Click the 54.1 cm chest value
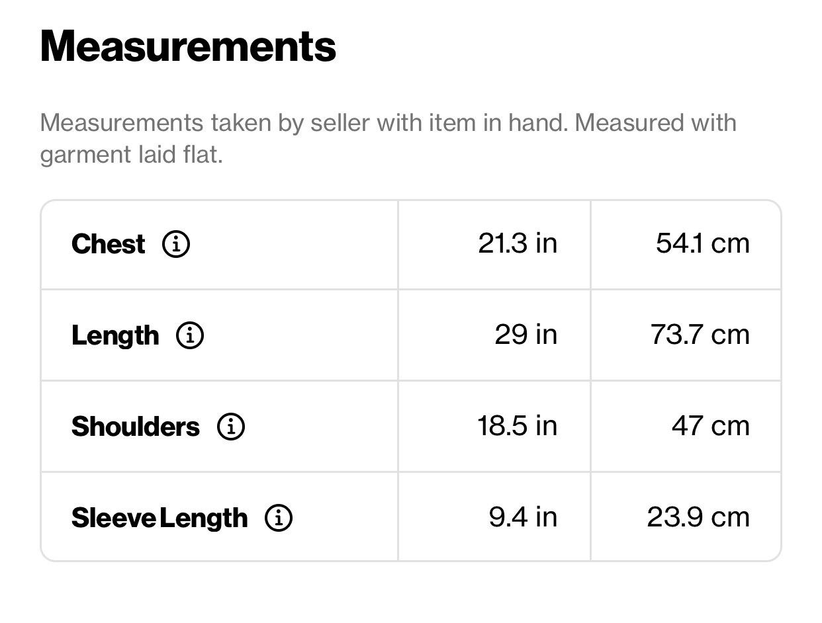The width and height of the screenshot is (822, 623). pos(703,243)
